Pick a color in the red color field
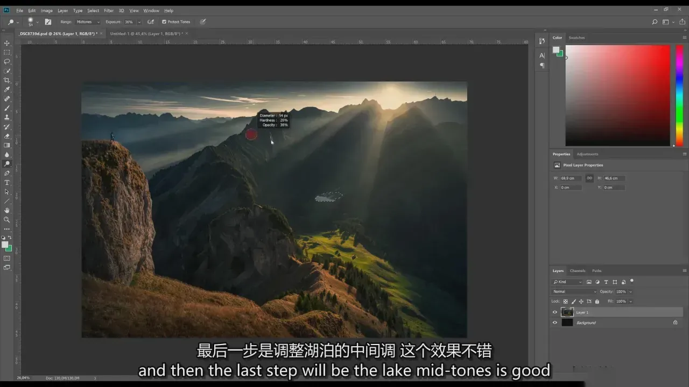689x387 pixels. pyautogui.click(x=617, y=96)
